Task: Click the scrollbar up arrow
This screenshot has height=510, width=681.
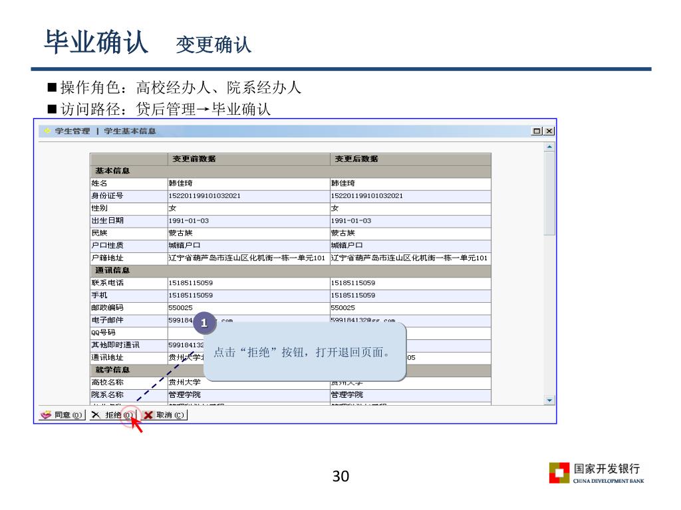Action: [x=549, y=147]
